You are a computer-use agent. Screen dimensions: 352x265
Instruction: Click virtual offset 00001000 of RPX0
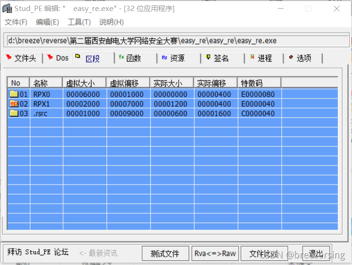(x=127, y=94)
